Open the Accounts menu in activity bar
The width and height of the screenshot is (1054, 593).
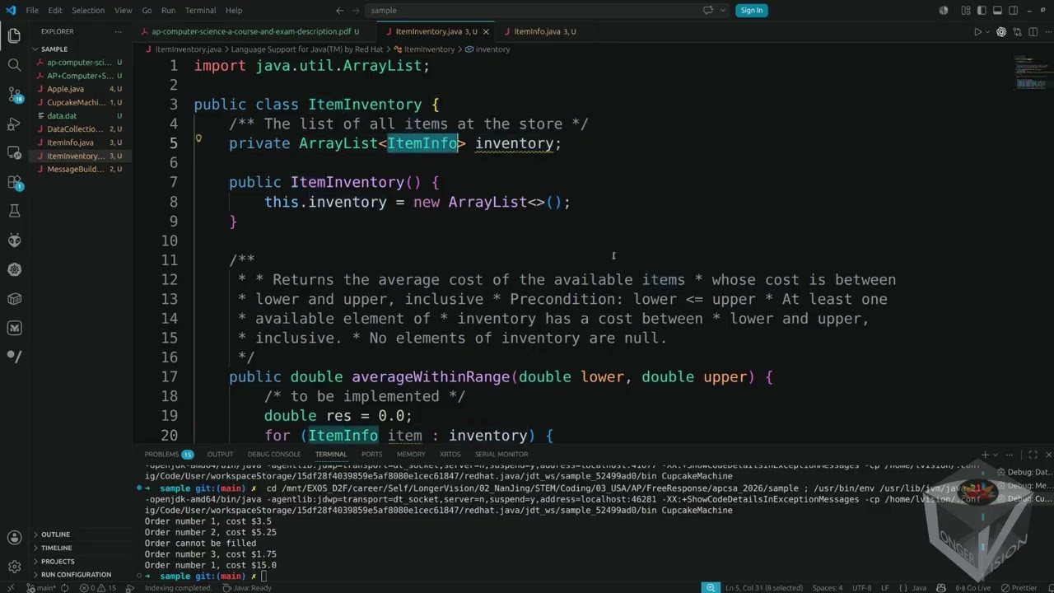click(x=14, y=538)
